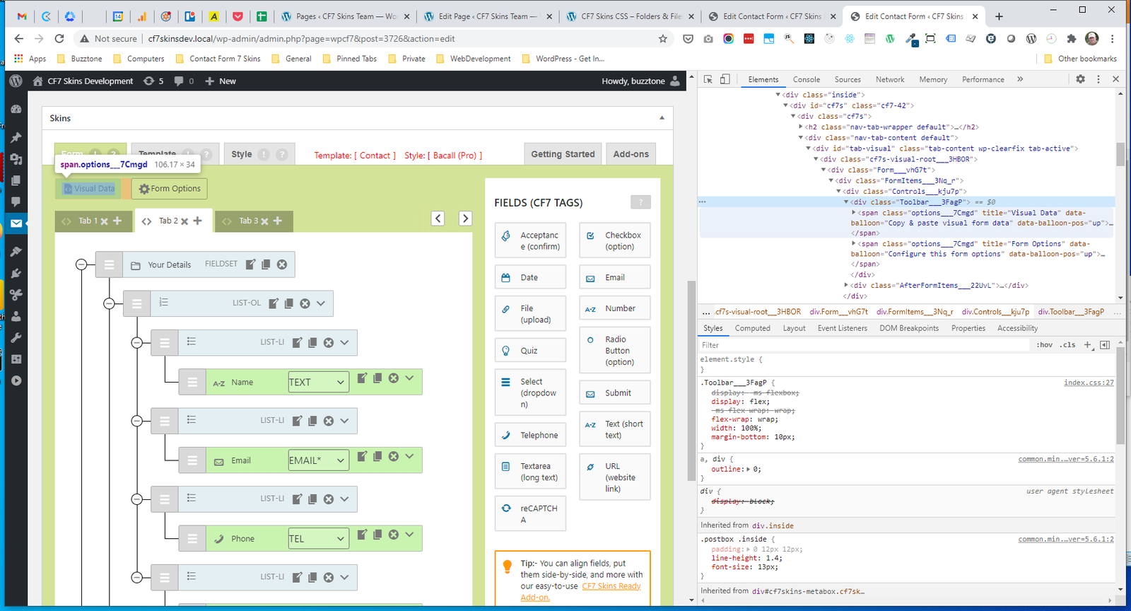The image size is (1131, 611).
Task: Switch to the Console tab in DevTools
Action: (806, 80)
